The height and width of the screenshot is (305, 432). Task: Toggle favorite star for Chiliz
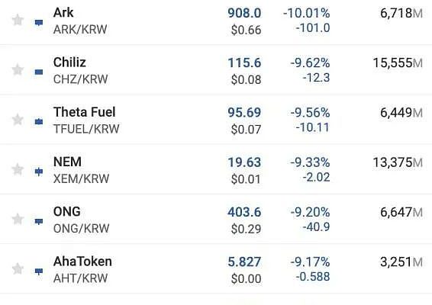[x=18, y=69]
